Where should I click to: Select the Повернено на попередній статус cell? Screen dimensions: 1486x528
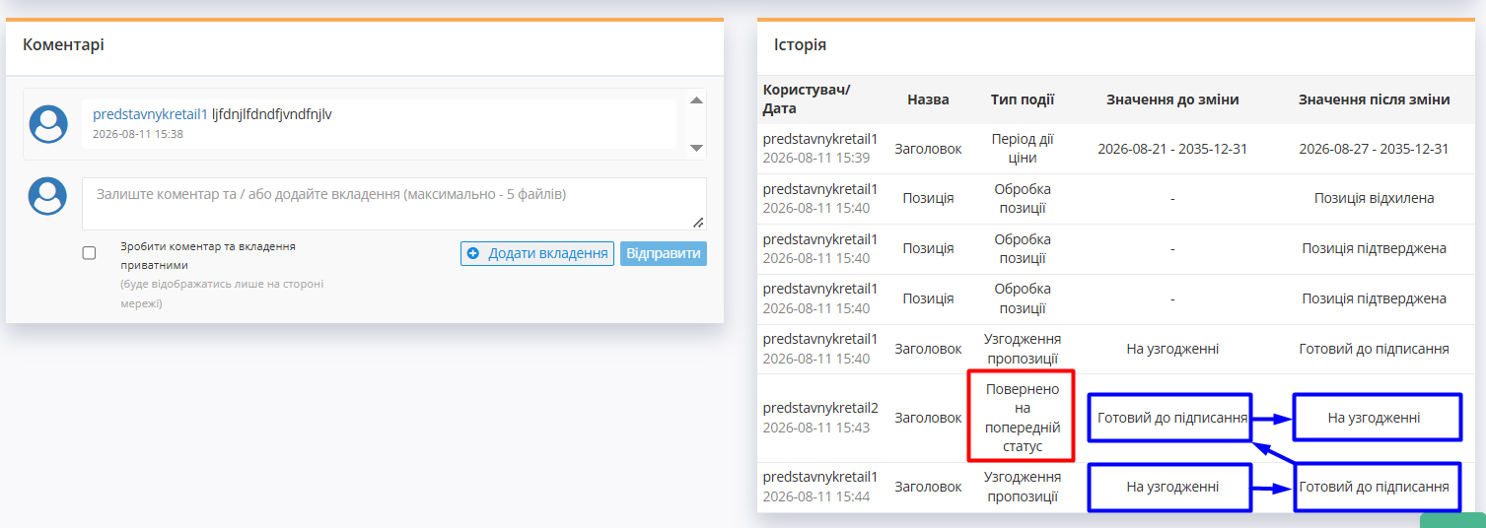(1023, 418)
